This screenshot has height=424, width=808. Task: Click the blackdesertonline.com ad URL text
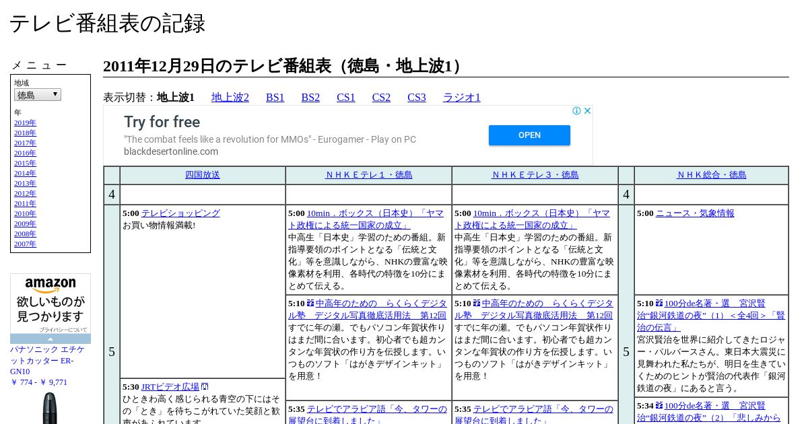(171, 151)
